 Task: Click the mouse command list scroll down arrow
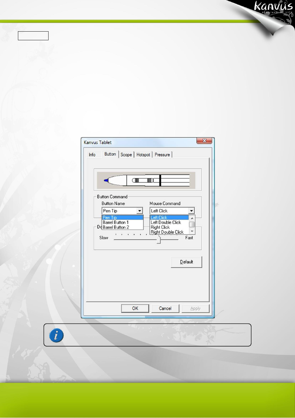tap(192, 231)
